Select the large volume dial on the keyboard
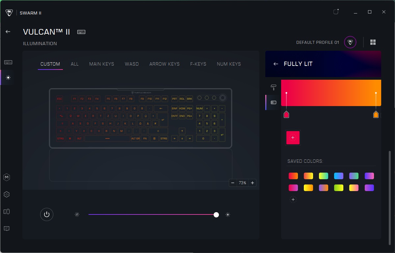The image size is (395, 253). [x=223, y=98]
